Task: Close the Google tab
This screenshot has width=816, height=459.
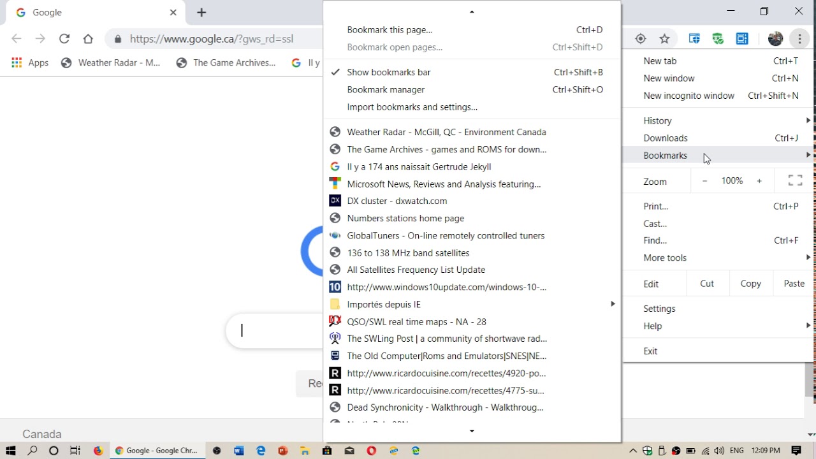Action: [x=173, y=12]
